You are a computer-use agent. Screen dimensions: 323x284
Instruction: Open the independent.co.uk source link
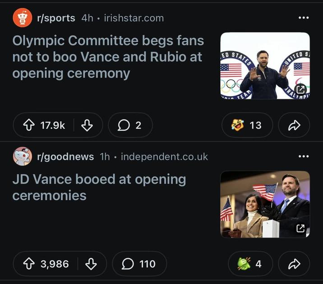(x=164, y=156)
